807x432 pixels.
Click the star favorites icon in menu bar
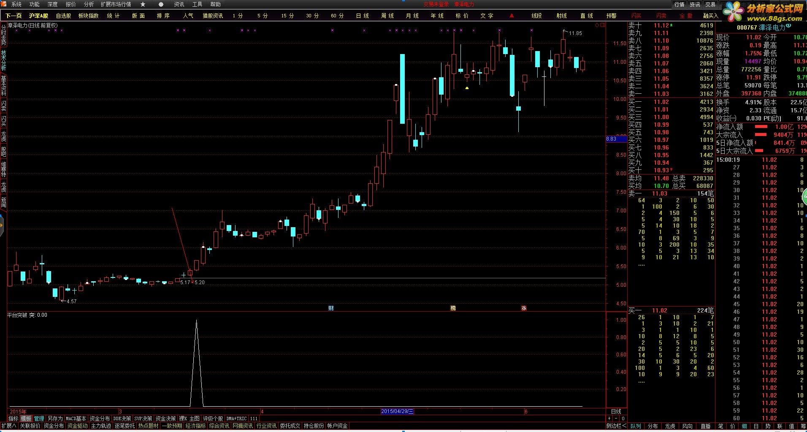point(143,4)
